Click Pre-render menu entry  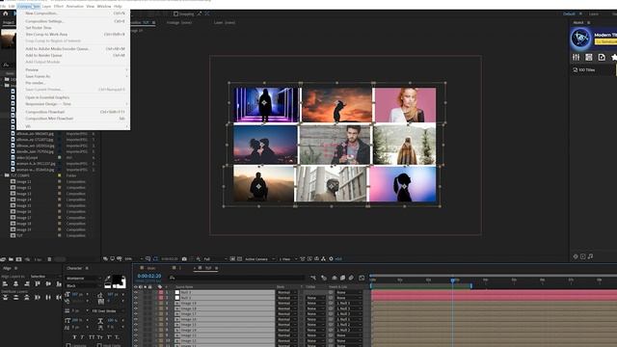[x=74, y=83]
